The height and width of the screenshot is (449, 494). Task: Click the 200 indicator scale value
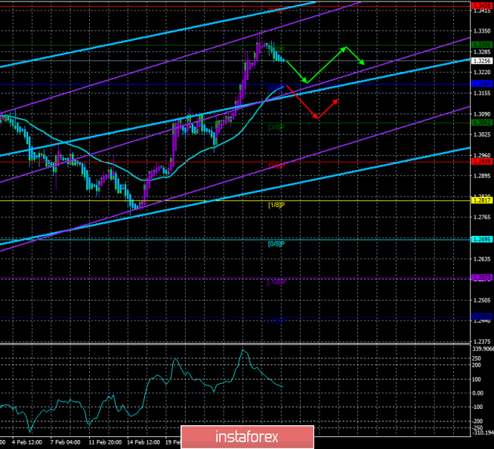[x=477, y=365]
